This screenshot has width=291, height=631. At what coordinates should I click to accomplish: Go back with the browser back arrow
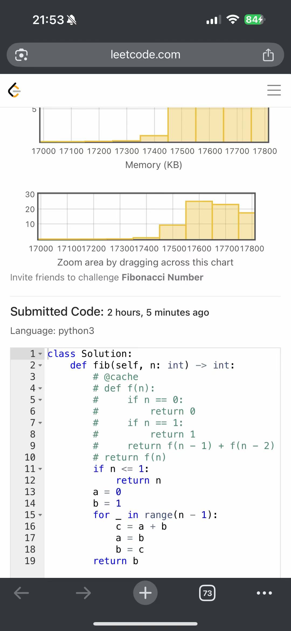(22, 593)
